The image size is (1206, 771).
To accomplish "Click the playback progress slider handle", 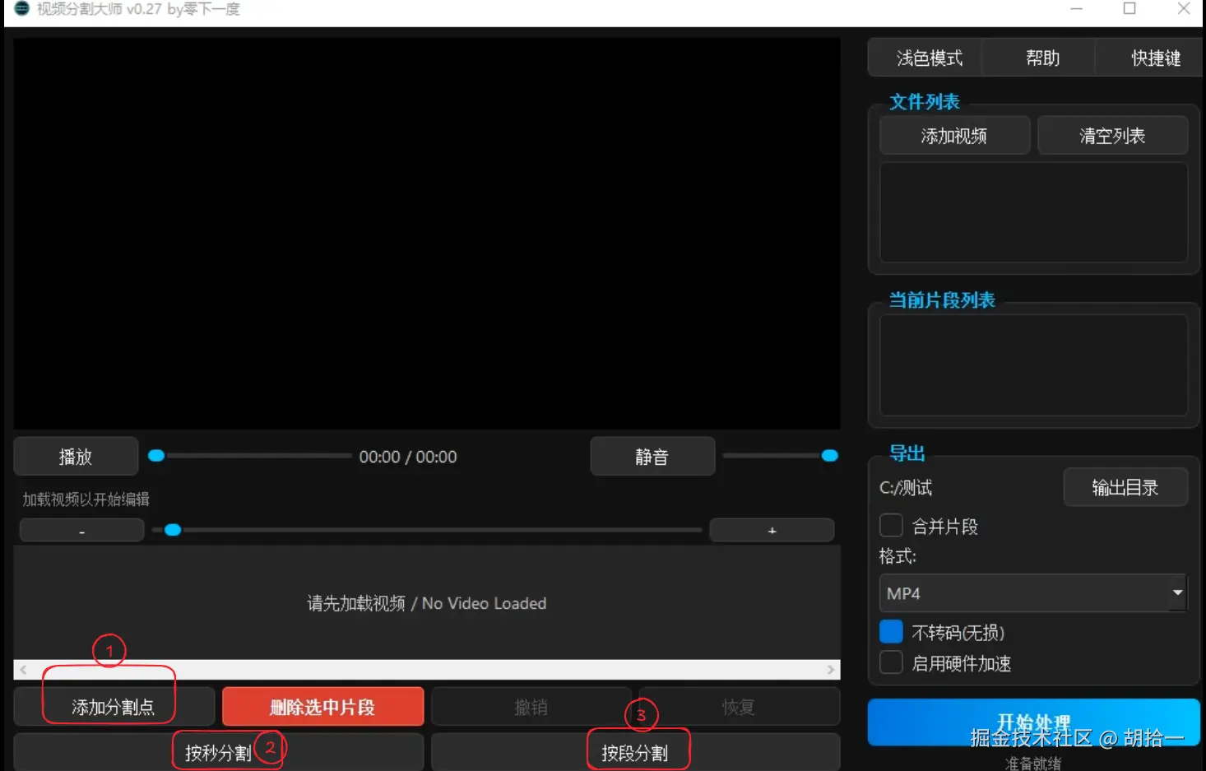I will click(156, 456).
